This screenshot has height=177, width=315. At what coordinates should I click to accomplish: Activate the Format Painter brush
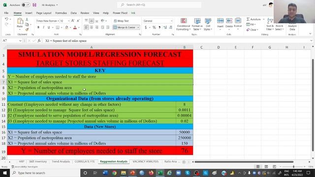pyautogui.click(x=27, y=29)
